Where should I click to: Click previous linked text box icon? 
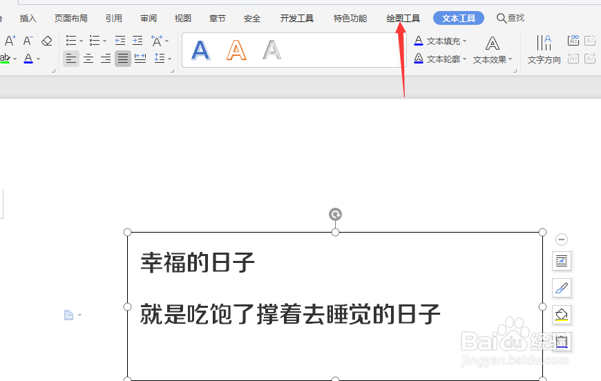573,58
